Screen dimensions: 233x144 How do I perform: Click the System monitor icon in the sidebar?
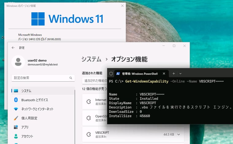16,91
